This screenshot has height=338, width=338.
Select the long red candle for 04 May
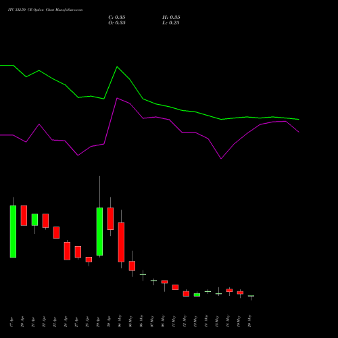tap(121, 242)
